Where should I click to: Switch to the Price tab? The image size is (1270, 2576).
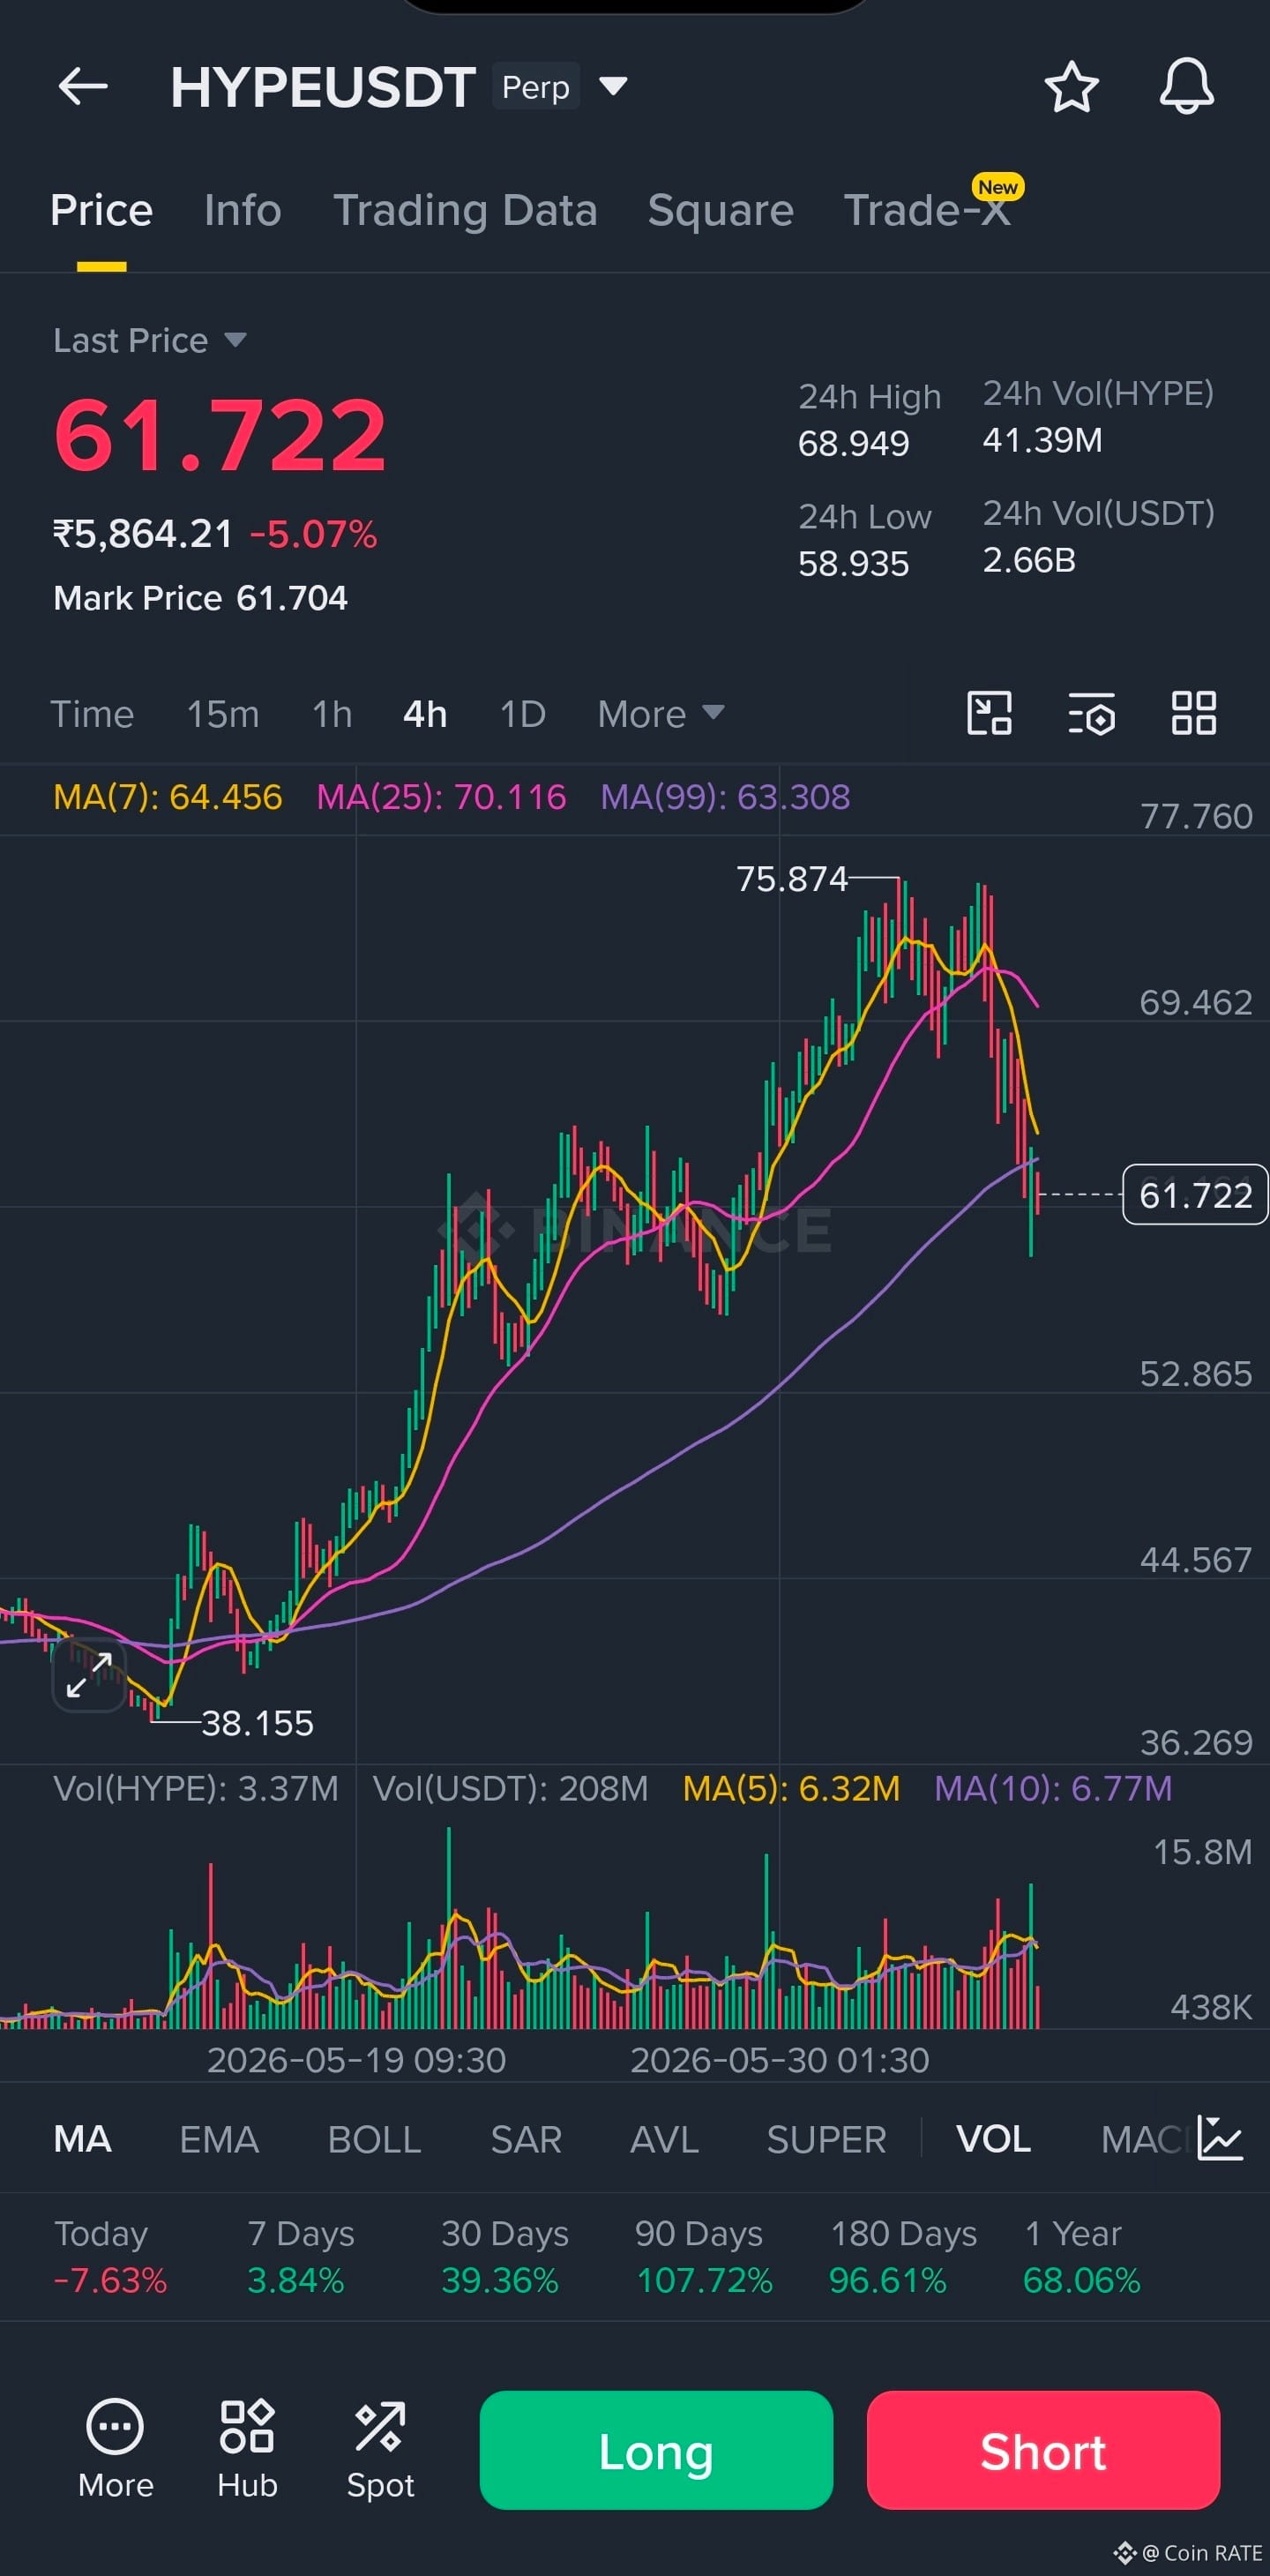pos(101,211)
